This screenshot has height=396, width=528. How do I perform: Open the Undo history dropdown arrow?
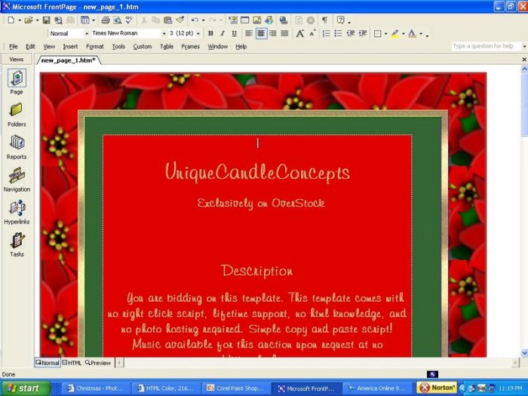point(203,20)
